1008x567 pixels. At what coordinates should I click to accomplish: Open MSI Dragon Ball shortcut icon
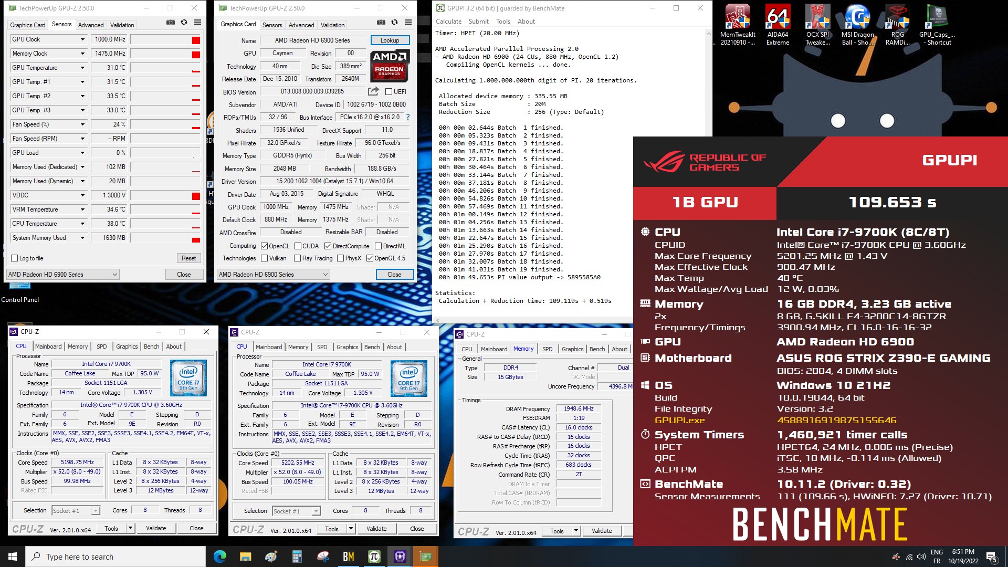point(857,25)
